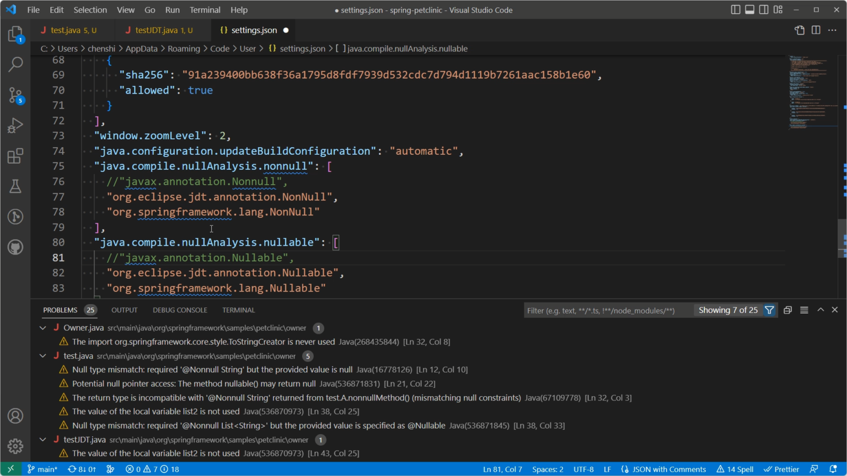Click the Problems filter input field
Image resolution: width=847 pixels, height=476 pixels.
click(607, 310)
